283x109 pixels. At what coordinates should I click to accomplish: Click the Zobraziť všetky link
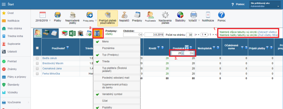[267, 32]
